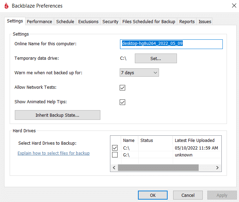This screenshot has width=239, height=202.
Task: Click the Cancel button
Action: (188, 195)
